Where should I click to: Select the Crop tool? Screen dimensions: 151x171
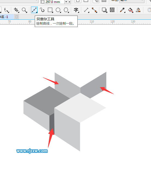(x=16, y=10)
